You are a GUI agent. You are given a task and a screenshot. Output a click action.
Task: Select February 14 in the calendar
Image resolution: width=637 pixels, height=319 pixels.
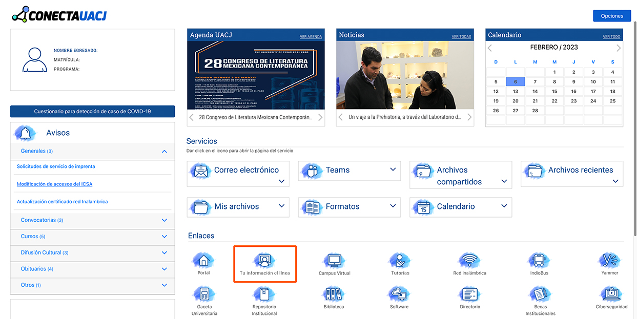535,92
